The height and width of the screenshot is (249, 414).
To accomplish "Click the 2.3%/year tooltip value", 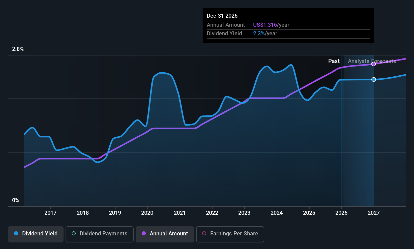I will click(265, 33).
